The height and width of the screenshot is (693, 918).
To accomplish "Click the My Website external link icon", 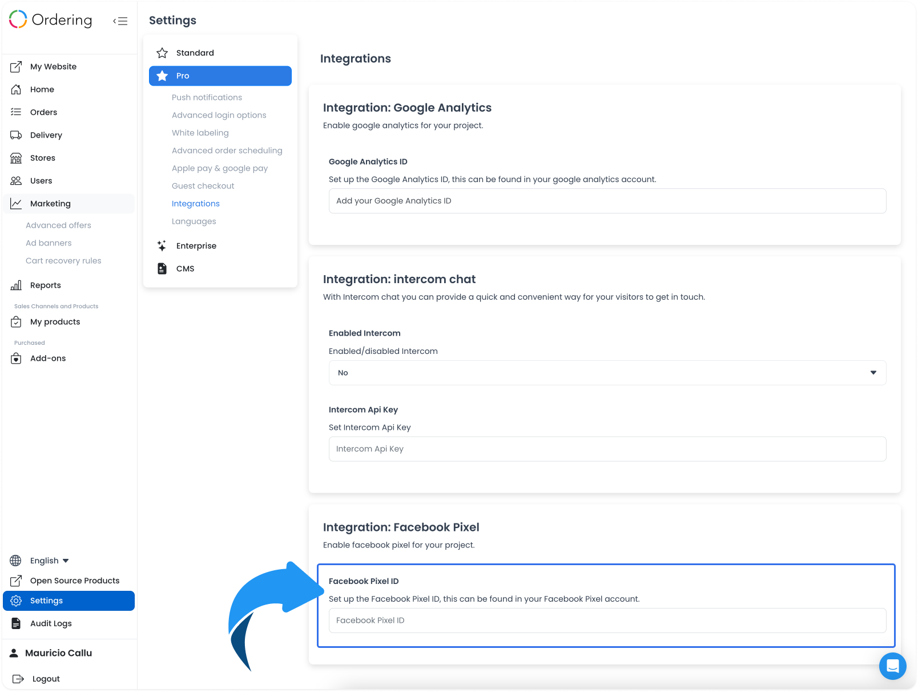I will 16,67.
